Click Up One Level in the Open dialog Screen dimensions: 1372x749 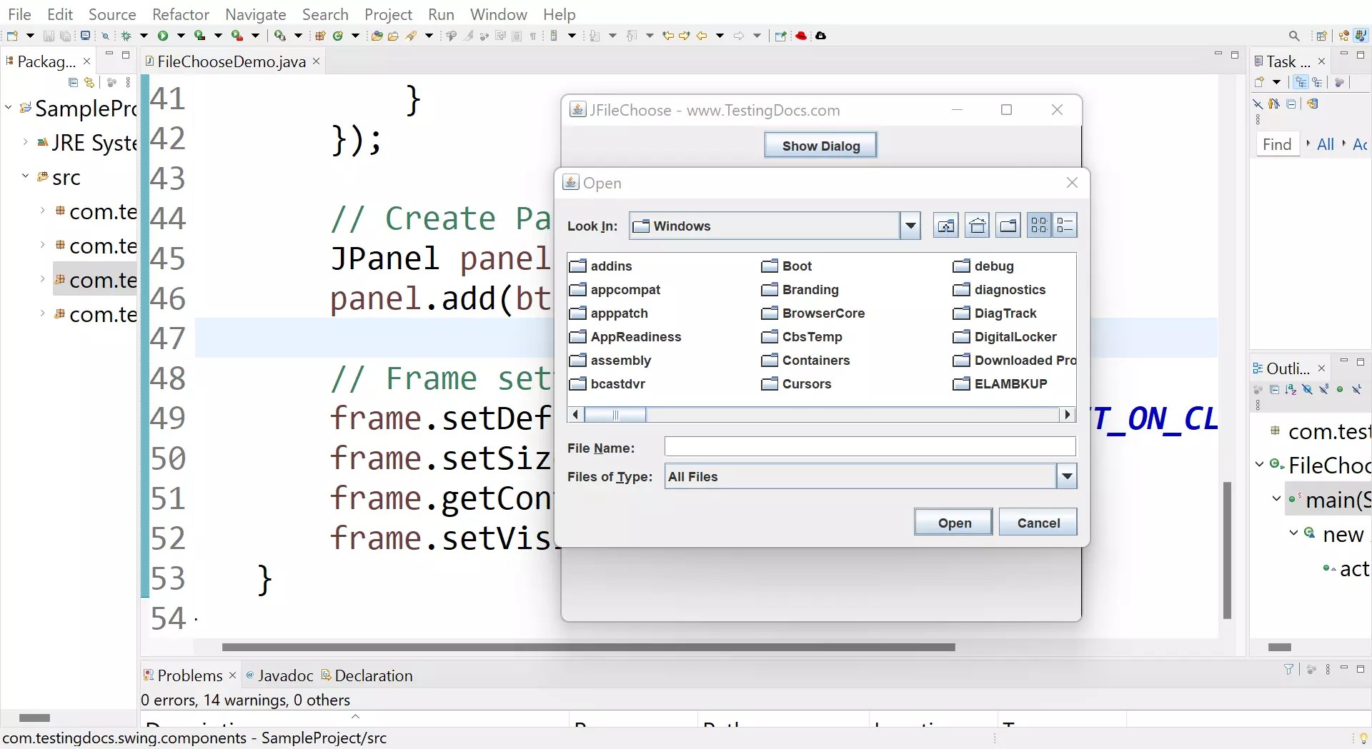coord(945,225)
